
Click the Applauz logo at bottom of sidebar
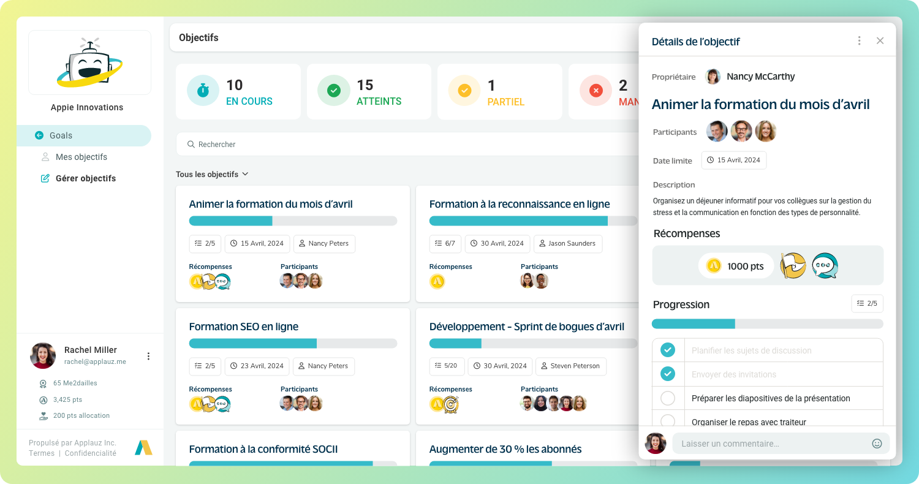143,447
